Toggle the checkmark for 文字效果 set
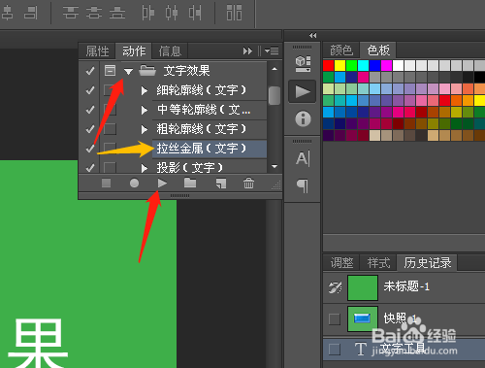This screenshot has width=485, height=368. 90,70
